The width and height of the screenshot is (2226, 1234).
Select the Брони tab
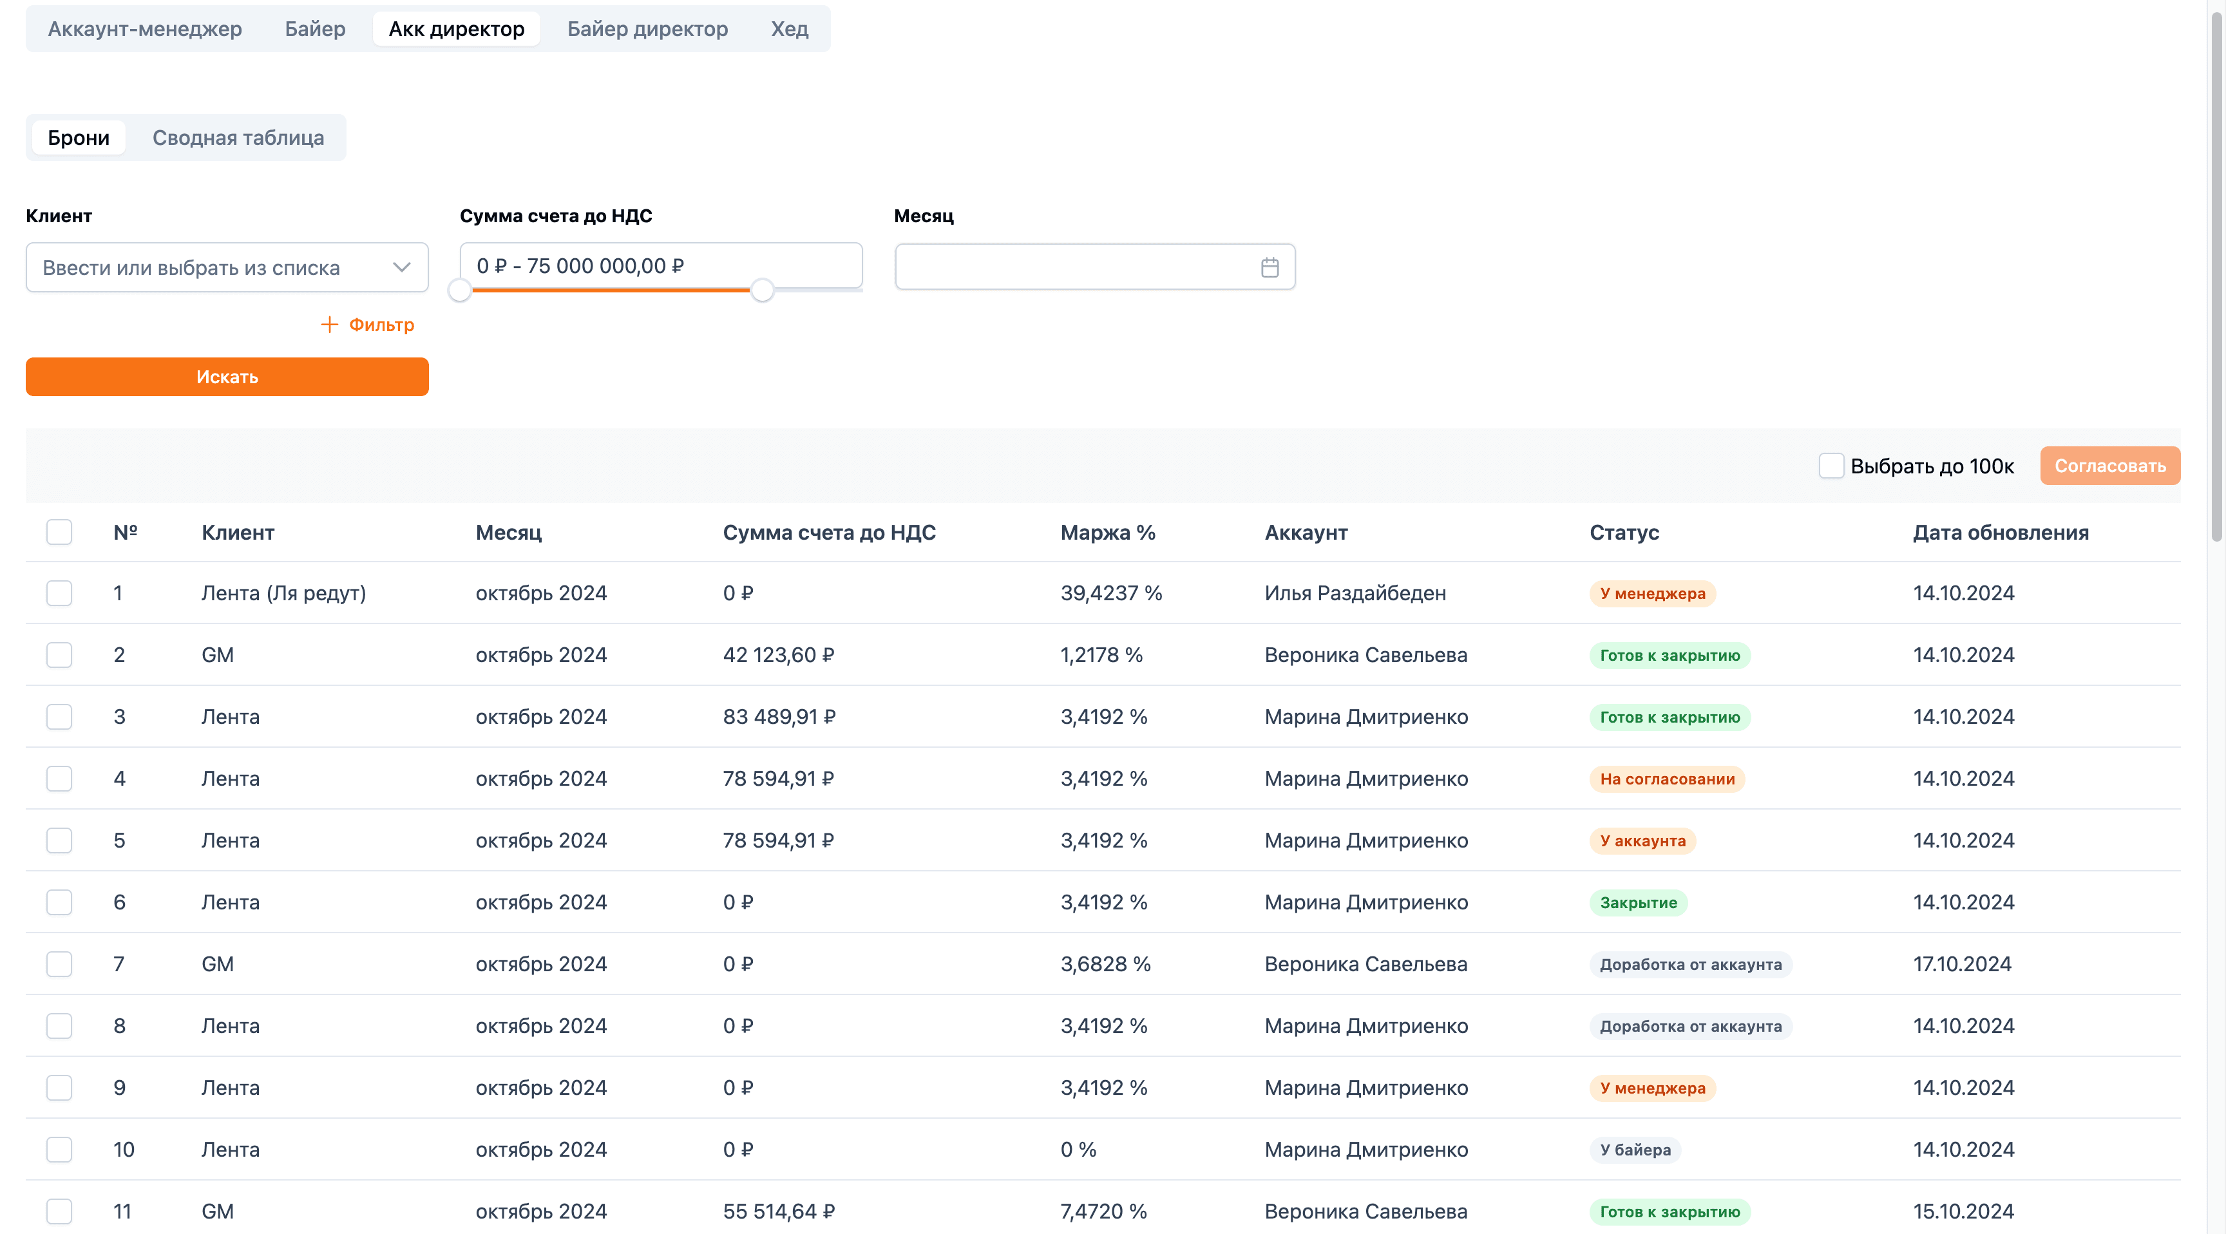[x=79, y=137]
